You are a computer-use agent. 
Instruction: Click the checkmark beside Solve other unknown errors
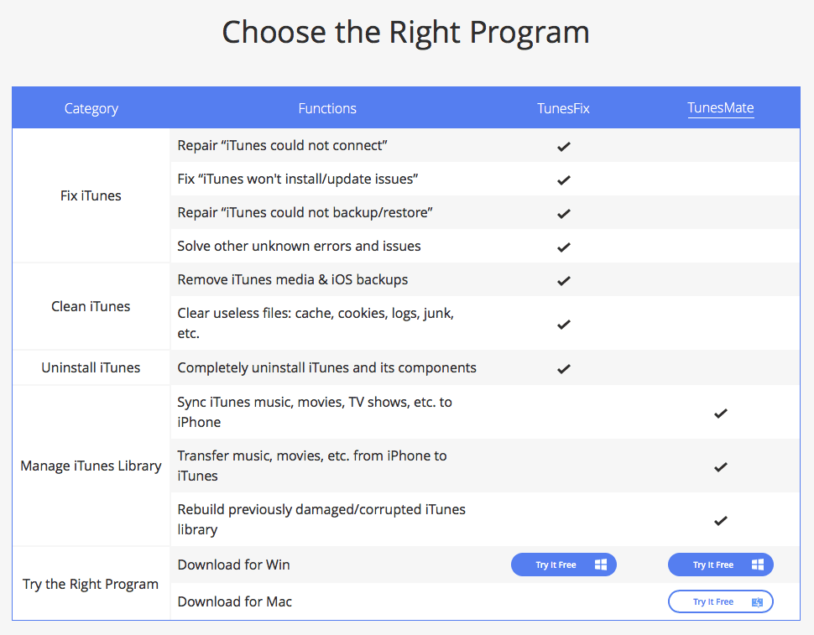pos(564,247)
